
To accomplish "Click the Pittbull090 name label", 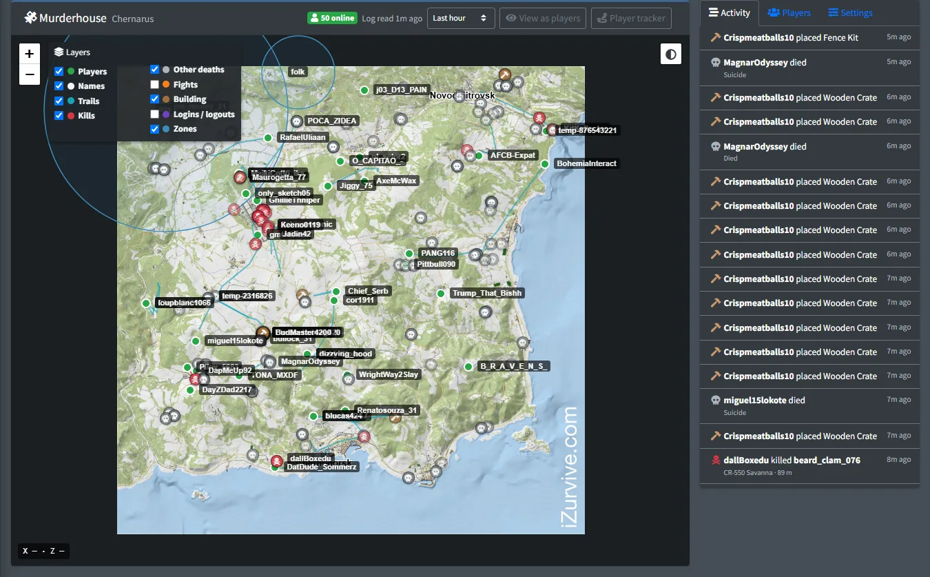I will 436,264.
